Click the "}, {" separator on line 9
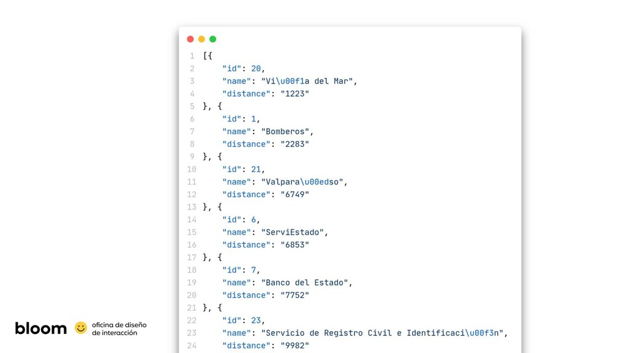 coord(212,157)
